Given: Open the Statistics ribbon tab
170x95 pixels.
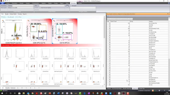Looking at the screenshot, I should [x=43, y=3].
